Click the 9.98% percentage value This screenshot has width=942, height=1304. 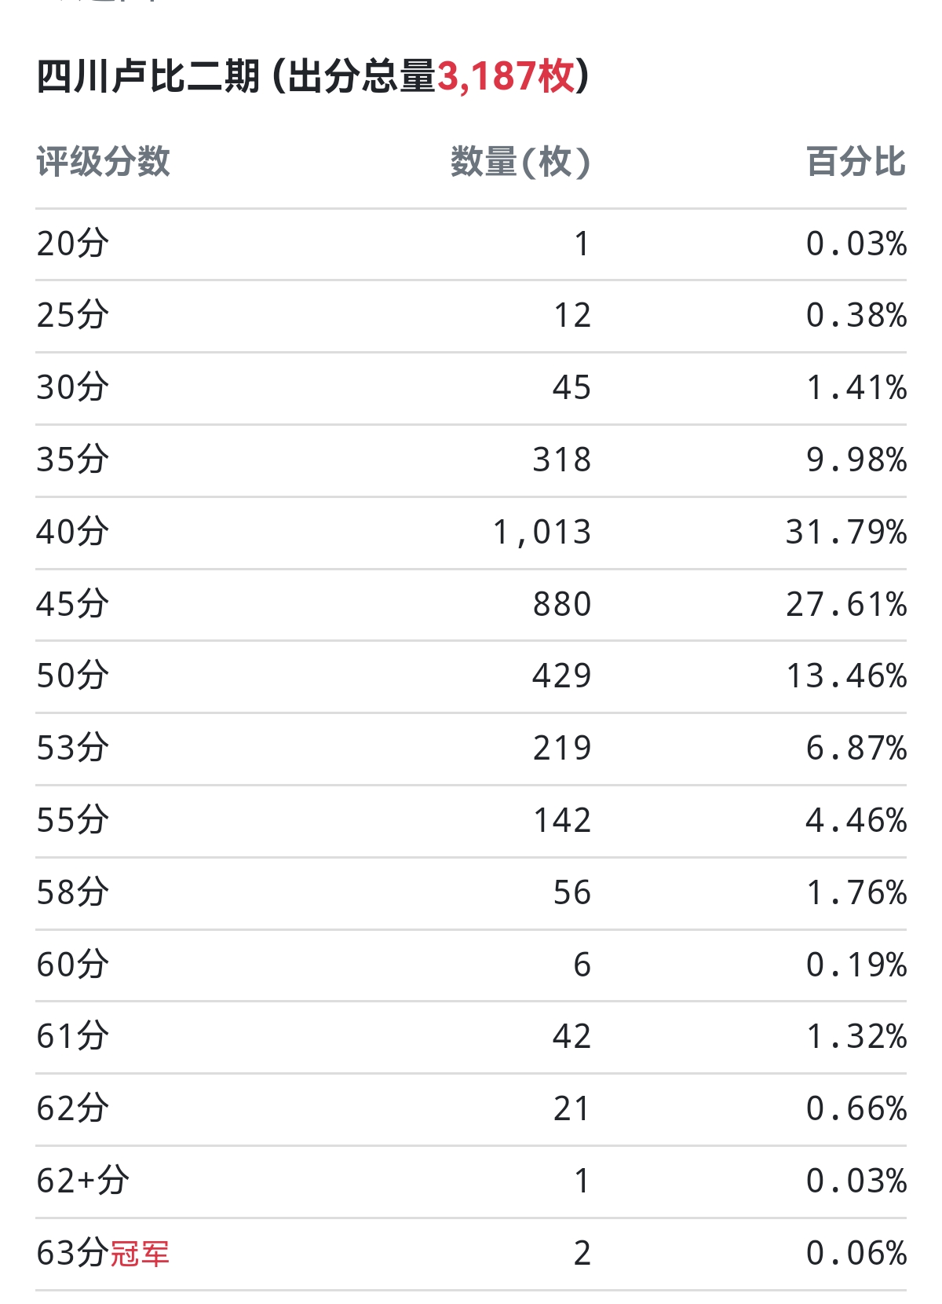(x=856, y=460)
